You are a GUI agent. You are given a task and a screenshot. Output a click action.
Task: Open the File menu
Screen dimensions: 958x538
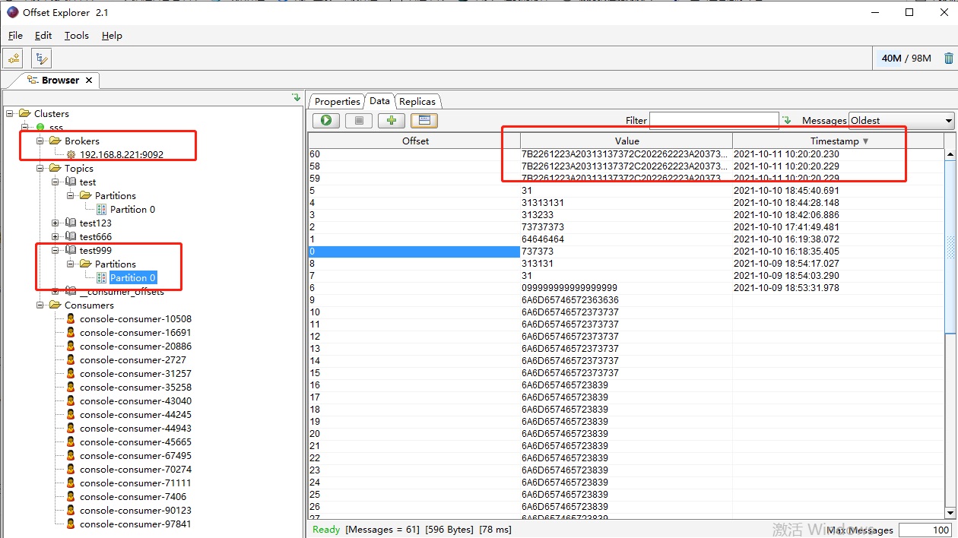(x=15, y=36)
